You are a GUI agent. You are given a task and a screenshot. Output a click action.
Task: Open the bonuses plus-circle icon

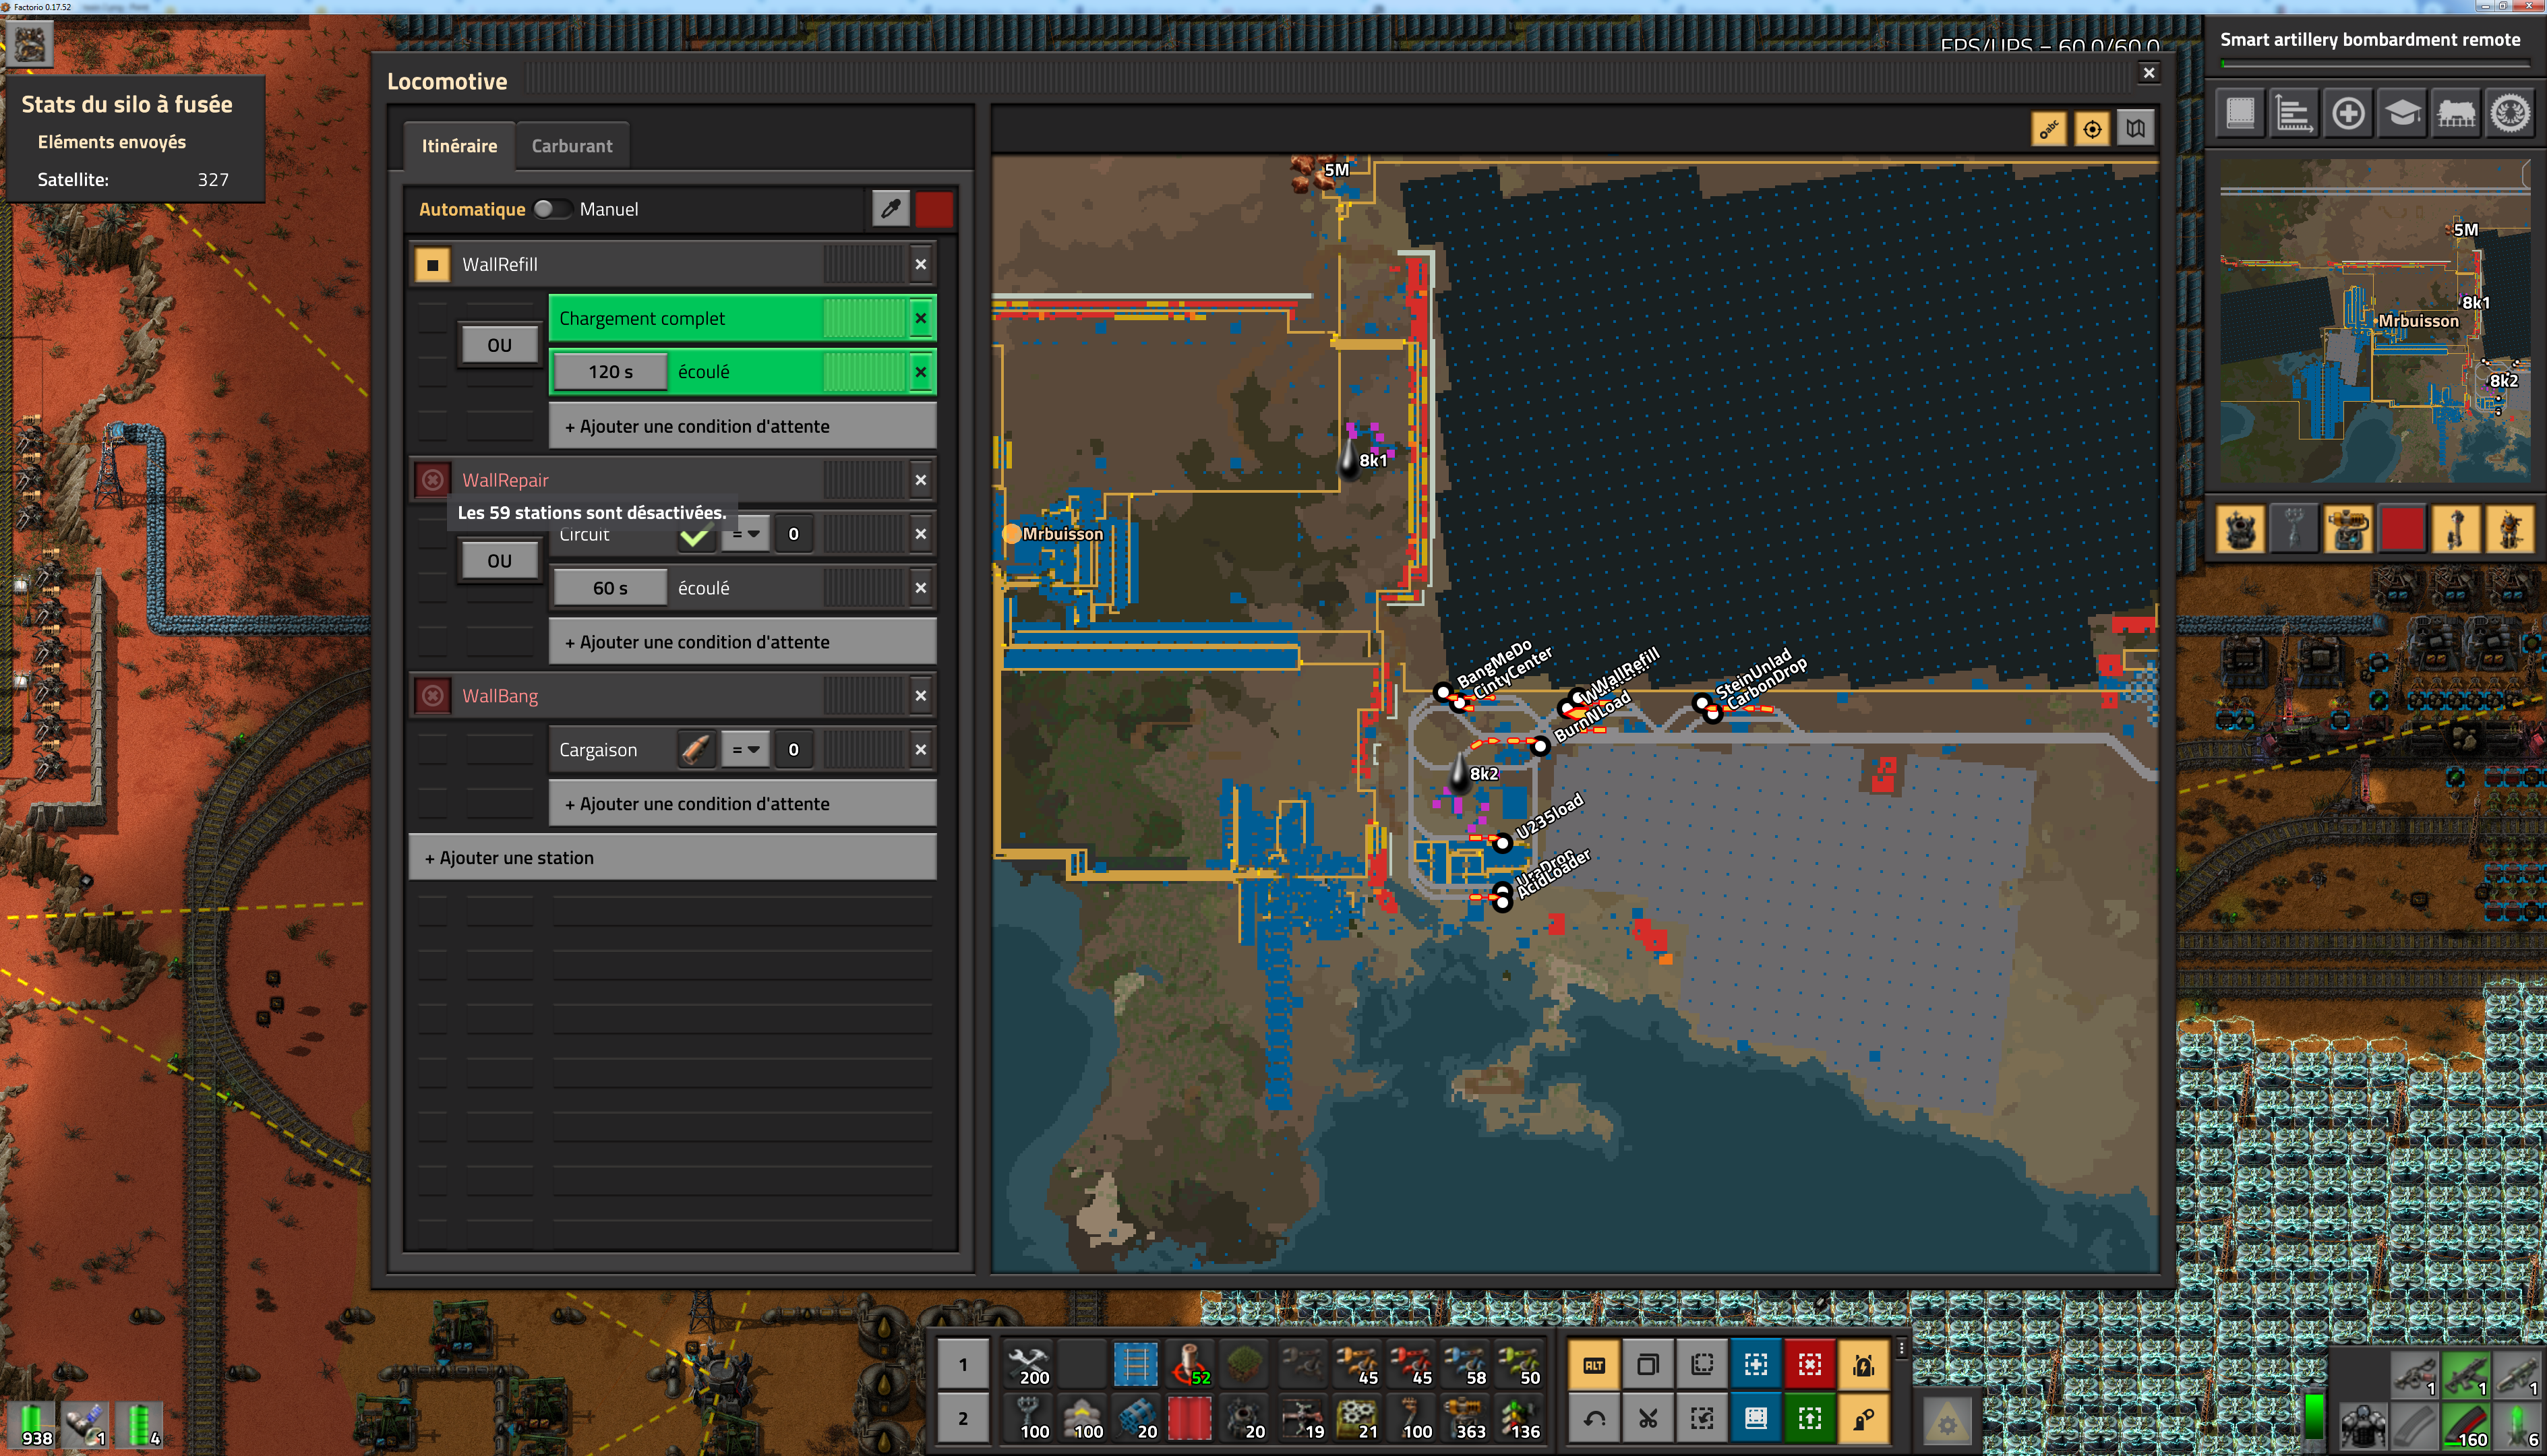point(2348,113)
